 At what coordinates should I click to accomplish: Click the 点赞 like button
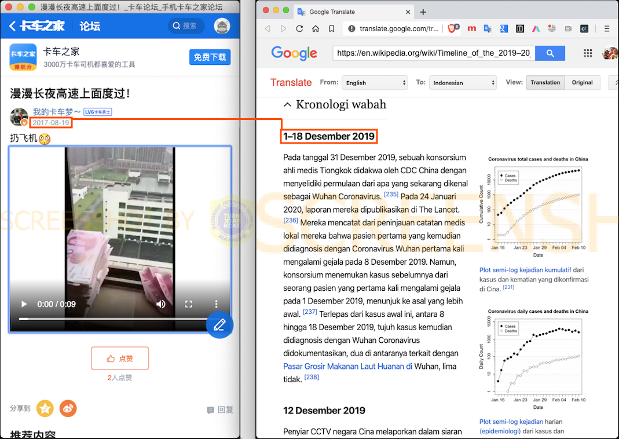tap(120, 358)
